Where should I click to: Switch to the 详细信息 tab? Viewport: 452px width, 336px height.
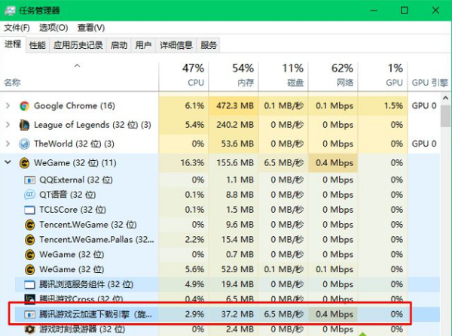pyautogui.click(x=176, y=45)
